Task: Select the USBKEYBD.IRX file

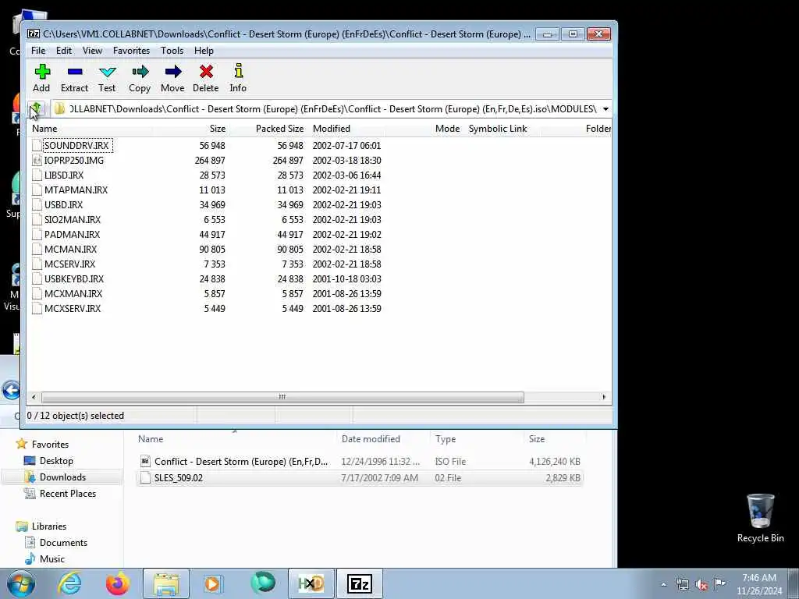Action: coord(74,278)
